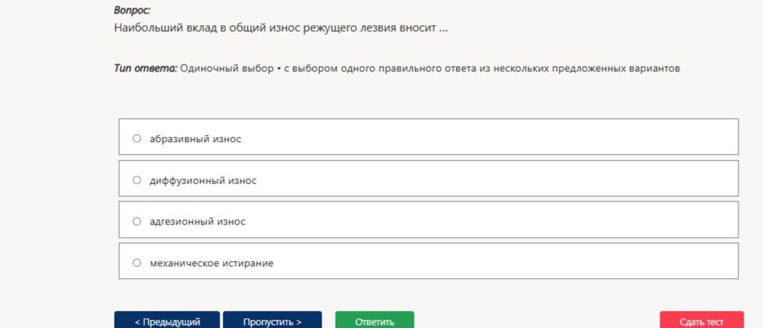Select the radio circle for абразивный износ
This screenshot has height=328, width=763.
(x=137, y=138)
